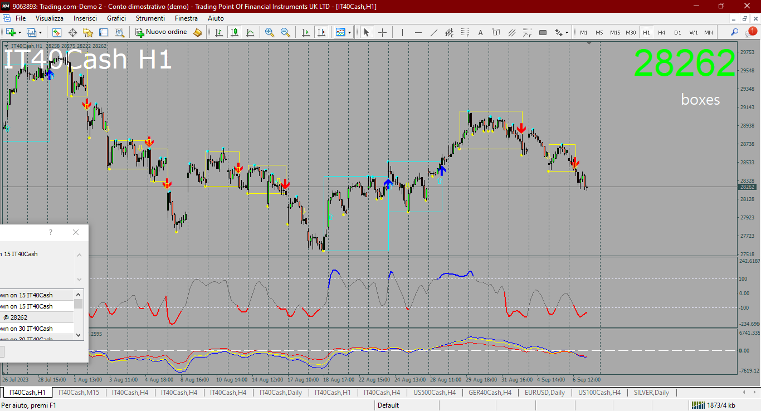Click the Nuovo ordine button
Screen dimensions: 761x411
point(162,32)
